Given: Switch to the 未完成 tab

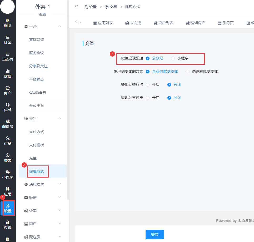Looking at the screenshot, I should point(133,23).
